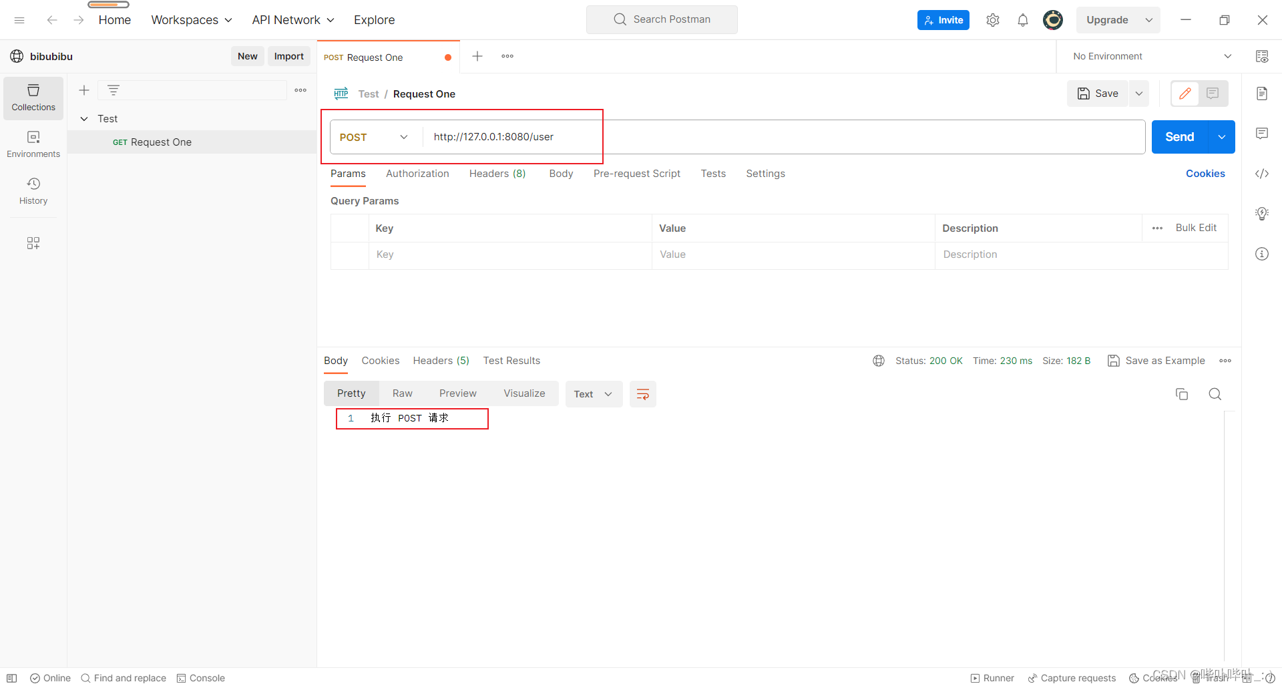Toggle response line wrap icon
The width and height of the screenshot is (1282, 688).
[643, 394]
